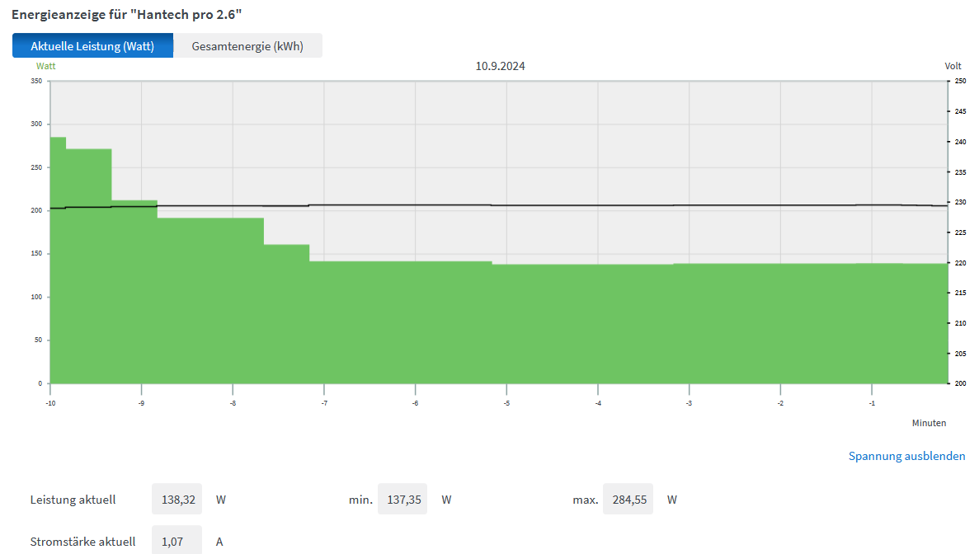Click the -10 minute tick label

(50, 403)
